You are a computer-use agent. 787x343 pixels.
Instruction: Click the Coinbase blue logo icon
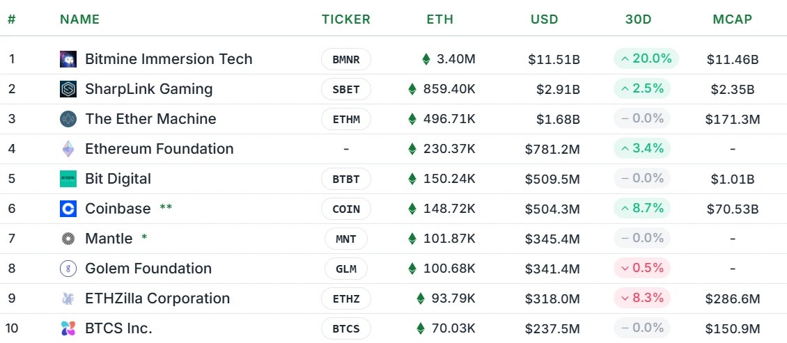(68, 209)
